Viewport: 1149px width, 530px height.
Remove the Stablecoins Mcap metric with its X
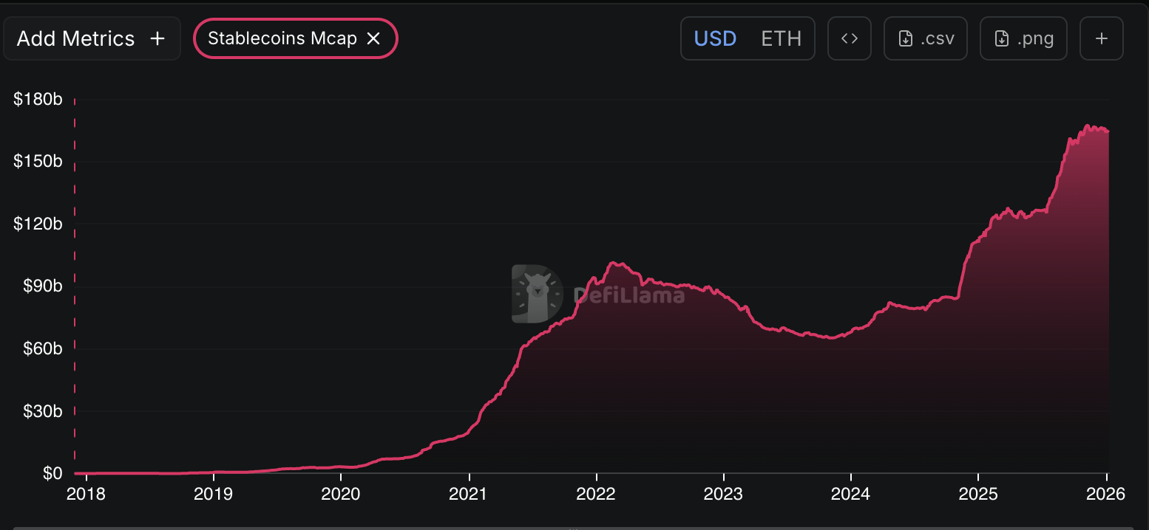pyautogui.click(x=373, y=38)
